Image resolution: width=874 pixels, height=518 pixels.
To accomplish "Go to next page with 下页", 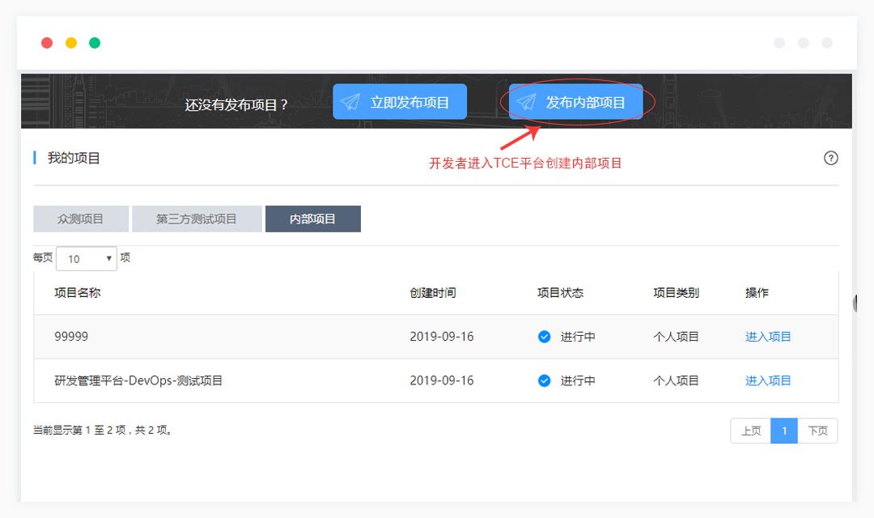I will [817, 431].
